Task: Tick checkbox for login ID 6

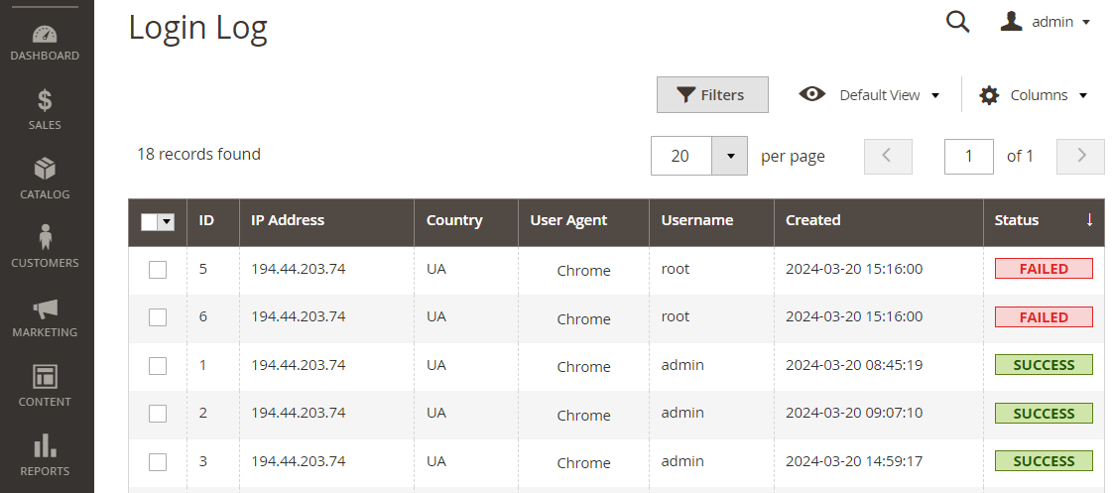Action: (x=158, y=317)
